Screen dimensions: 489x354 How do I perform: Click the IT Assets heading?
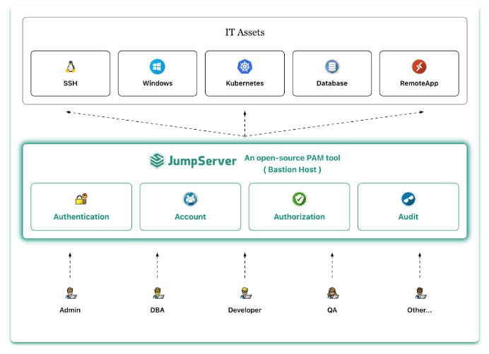tap(245, 32)
